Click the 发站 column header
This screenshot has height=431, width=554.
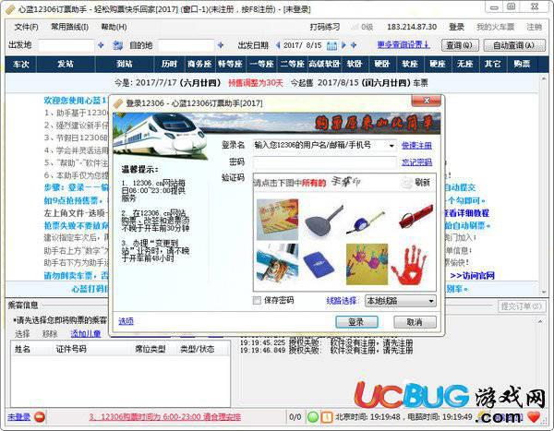[x=66, y=64]
